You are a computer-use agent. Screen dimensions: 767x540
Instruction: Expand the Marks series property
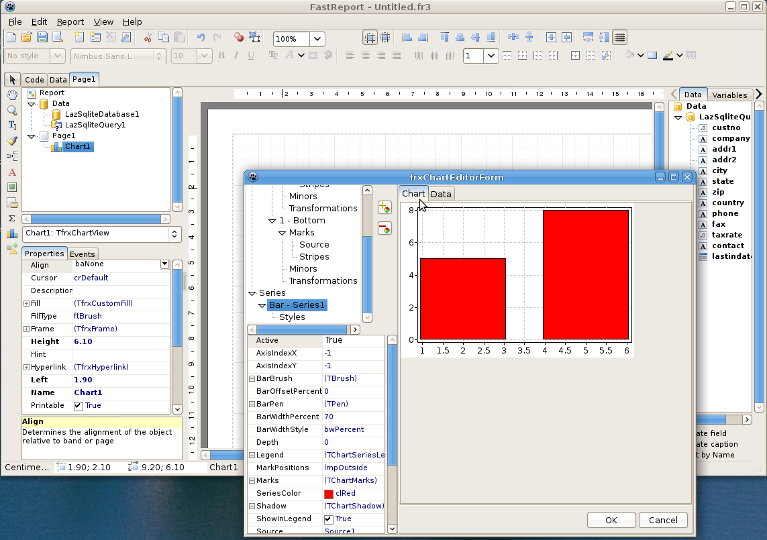tap(252, 480)
